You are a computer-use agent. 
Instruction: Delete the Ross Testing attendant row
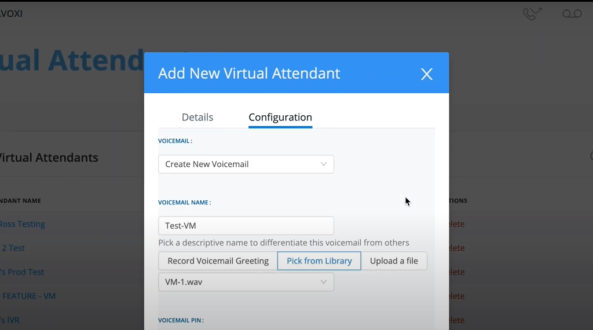tap(456, 224)
